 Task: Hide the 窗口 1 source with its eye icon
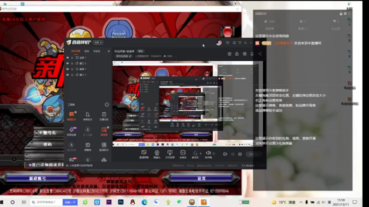tap(67, 75)
